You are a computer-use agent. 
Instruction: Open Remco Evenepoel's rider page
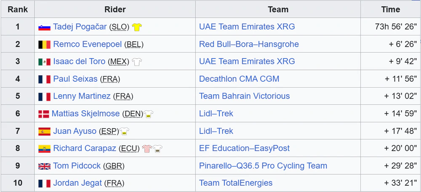tap(88, 44)
